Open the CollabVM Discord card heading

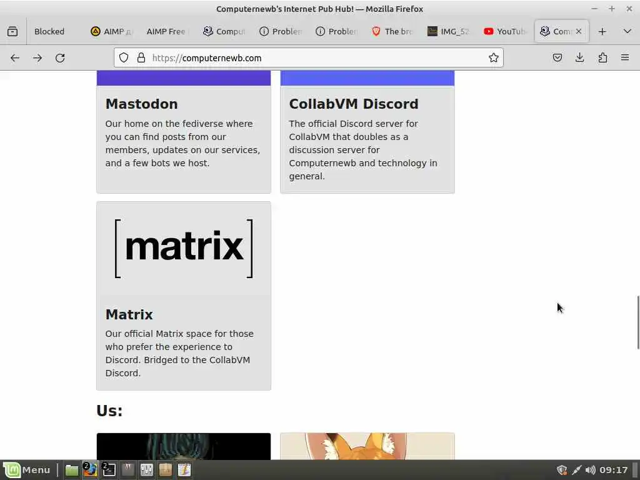[354, 104]
